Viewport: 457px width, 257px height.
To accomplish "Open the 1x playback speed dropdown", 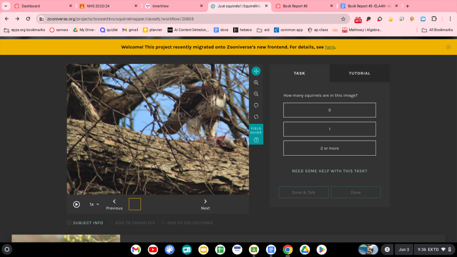I will (x=94, y=204).
